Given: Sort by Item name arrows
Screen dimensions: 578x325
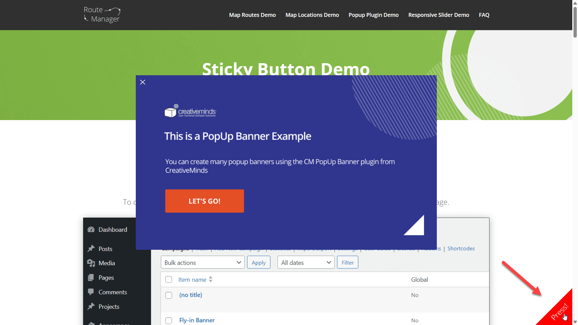Looking at the screenshot, I should (x=211, y=280).
